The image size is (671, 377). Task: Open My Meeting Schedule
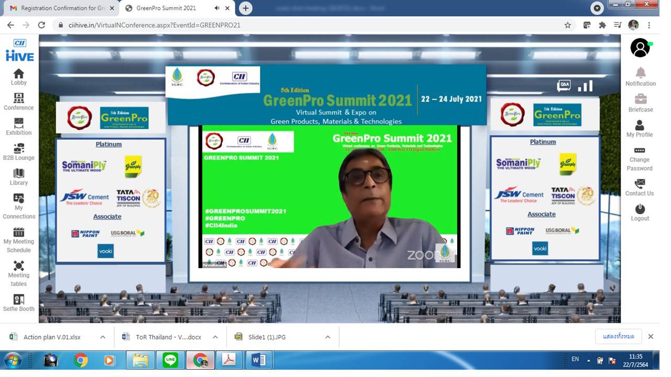tap(19, 240)
